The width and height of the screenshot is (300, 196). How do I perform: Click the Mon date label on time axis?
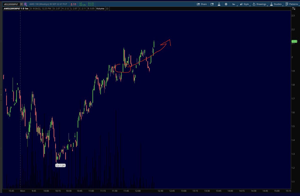point(23,191)
